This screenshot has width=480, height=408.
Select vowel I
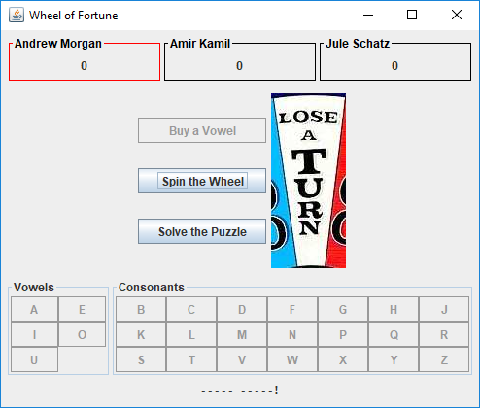coord(34,334)
